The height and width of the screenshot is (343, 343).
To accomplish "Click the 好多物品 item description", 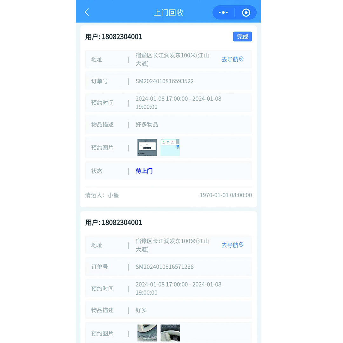I will [x=147, y=124].
